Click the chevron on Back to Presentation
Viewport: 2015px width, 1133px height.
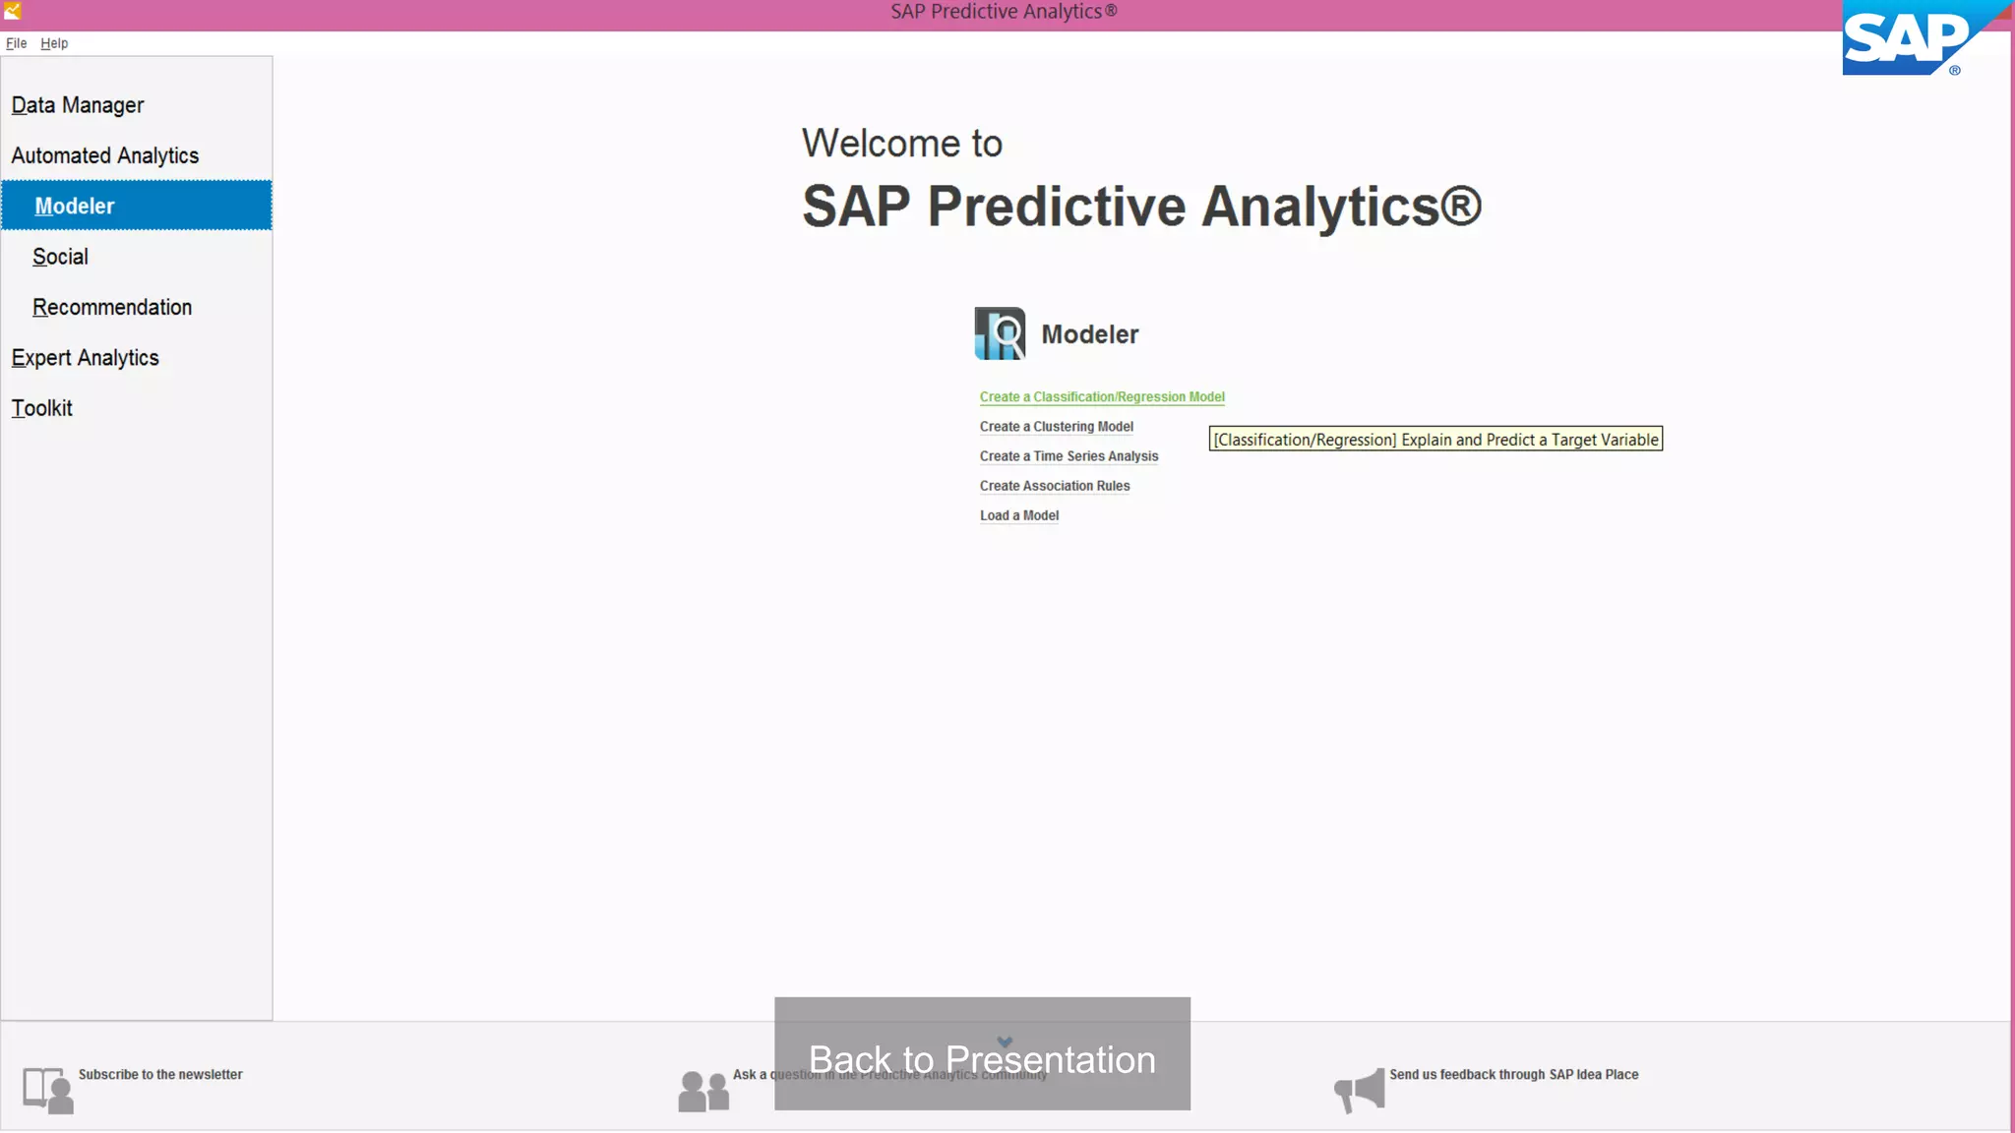click(1005, 1042)
